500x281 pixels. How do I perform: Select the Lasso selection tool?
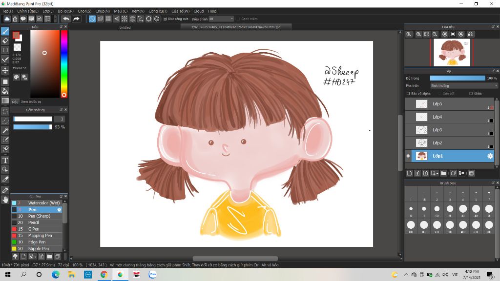[x=5, y=121]
